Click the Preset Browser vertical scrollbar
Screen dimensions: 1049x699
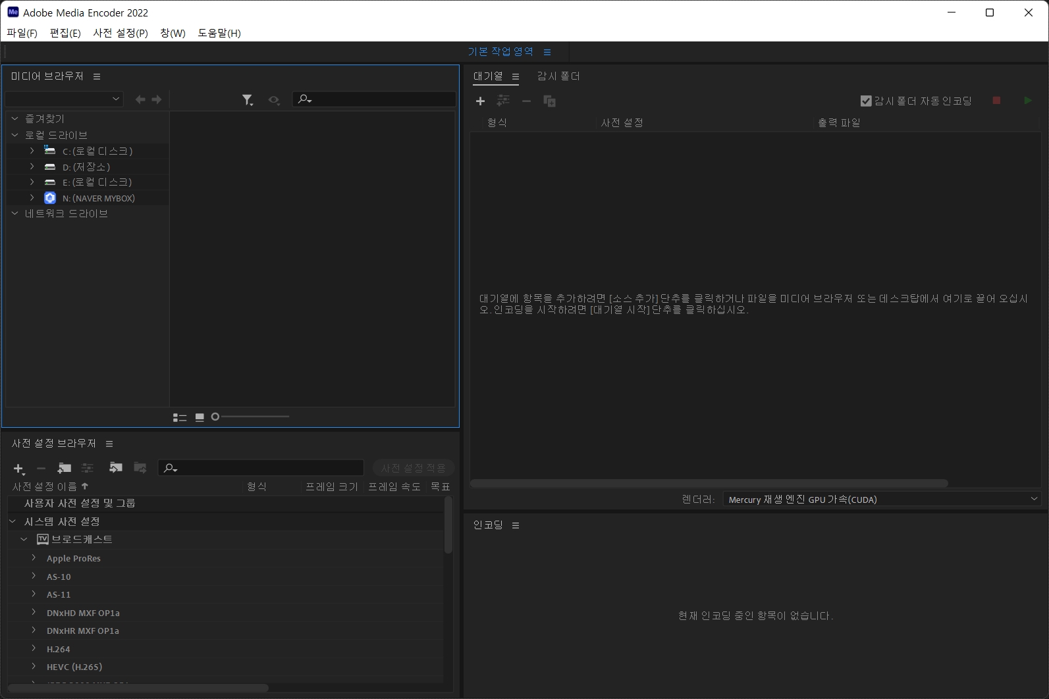[448, 525]
